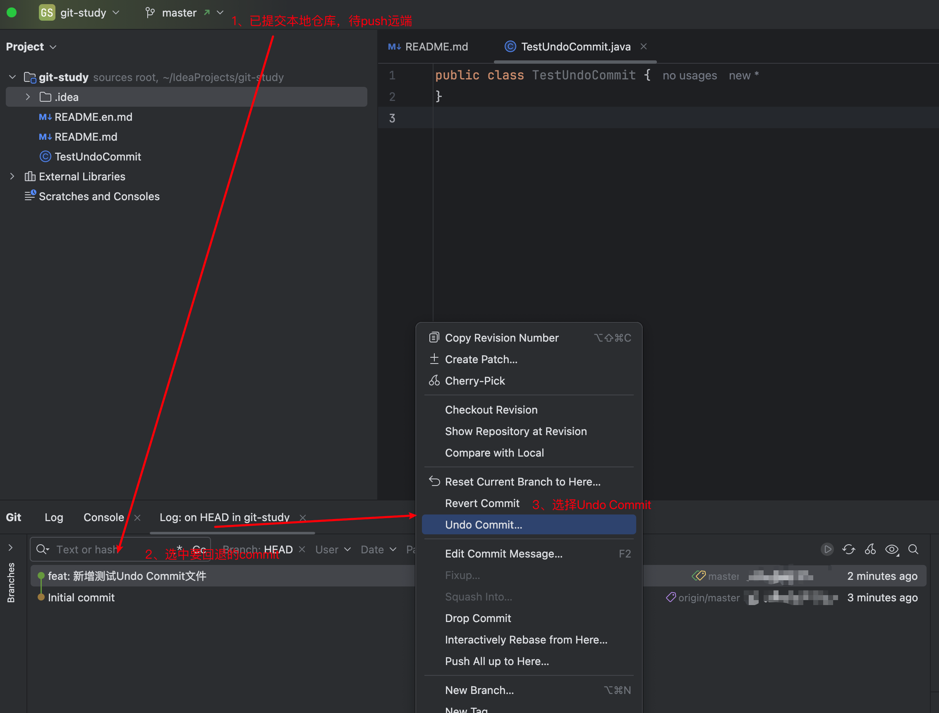This screenshot has height=713, width=939.
Task: Open the User filter dropdown
Action: [333, 550]
